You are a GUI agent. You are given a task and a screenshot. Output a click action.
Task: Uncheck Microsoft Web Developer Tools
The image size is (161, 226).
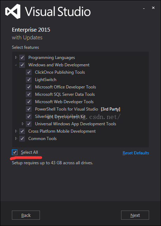pyautogui.click(x=29, y=102)
